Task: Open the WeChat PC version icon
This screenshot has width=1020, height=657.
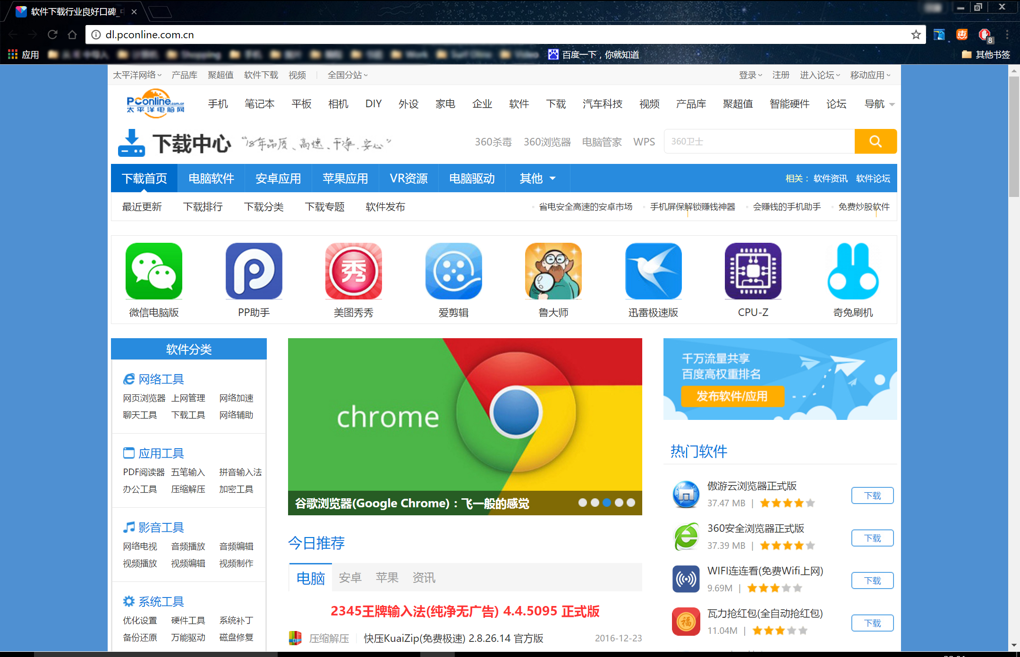Action: [x=154, y=271]
